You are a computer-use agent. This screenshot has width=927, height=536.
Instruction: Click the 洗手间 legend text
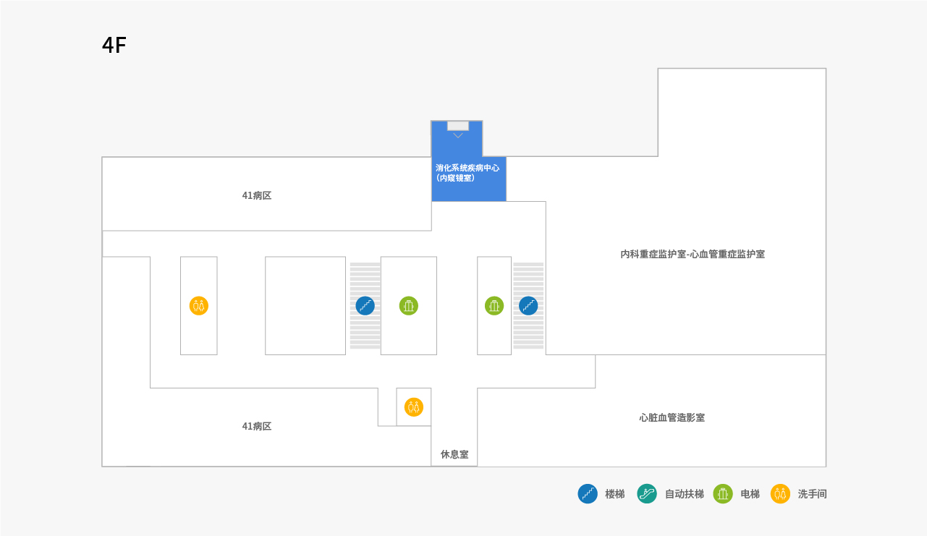click(x=813, y=494)
